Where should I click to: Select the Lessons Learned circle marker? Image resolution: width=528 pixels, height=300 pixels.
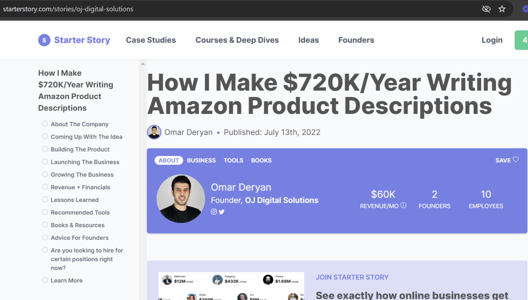pos(45,200)
